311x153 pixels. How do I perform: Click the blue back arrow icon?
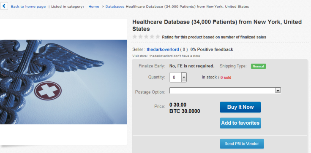[4, 6]
